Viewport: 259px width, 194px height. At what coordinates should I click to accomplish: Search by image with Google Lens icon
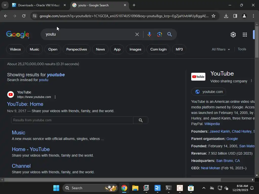(159, 34)
